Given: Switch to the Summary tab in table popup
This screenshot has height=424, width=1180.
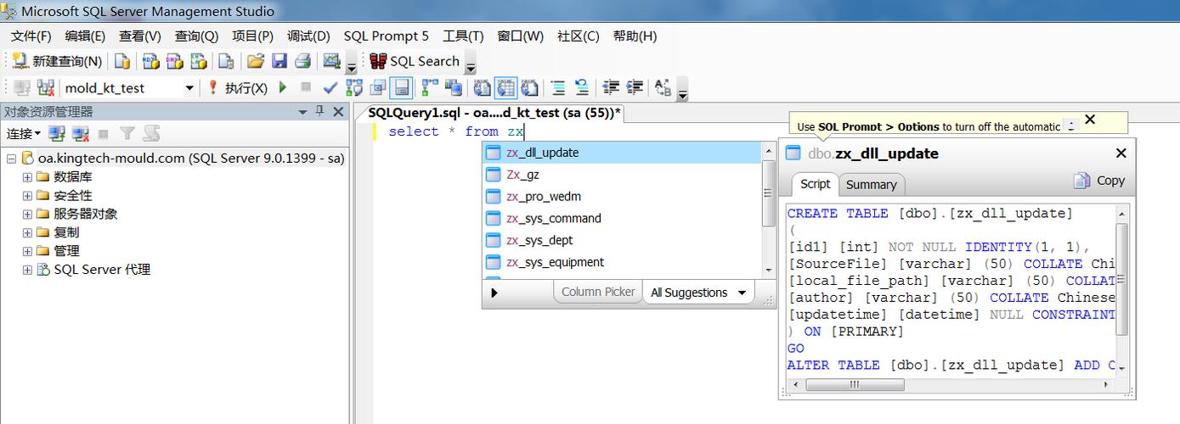Looking at the screenshot, I should point(871,185).
